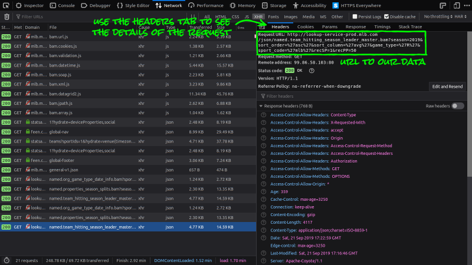Click the Edit and Resend button
This screenshot has height=265, width=472.
pos(447,87)
